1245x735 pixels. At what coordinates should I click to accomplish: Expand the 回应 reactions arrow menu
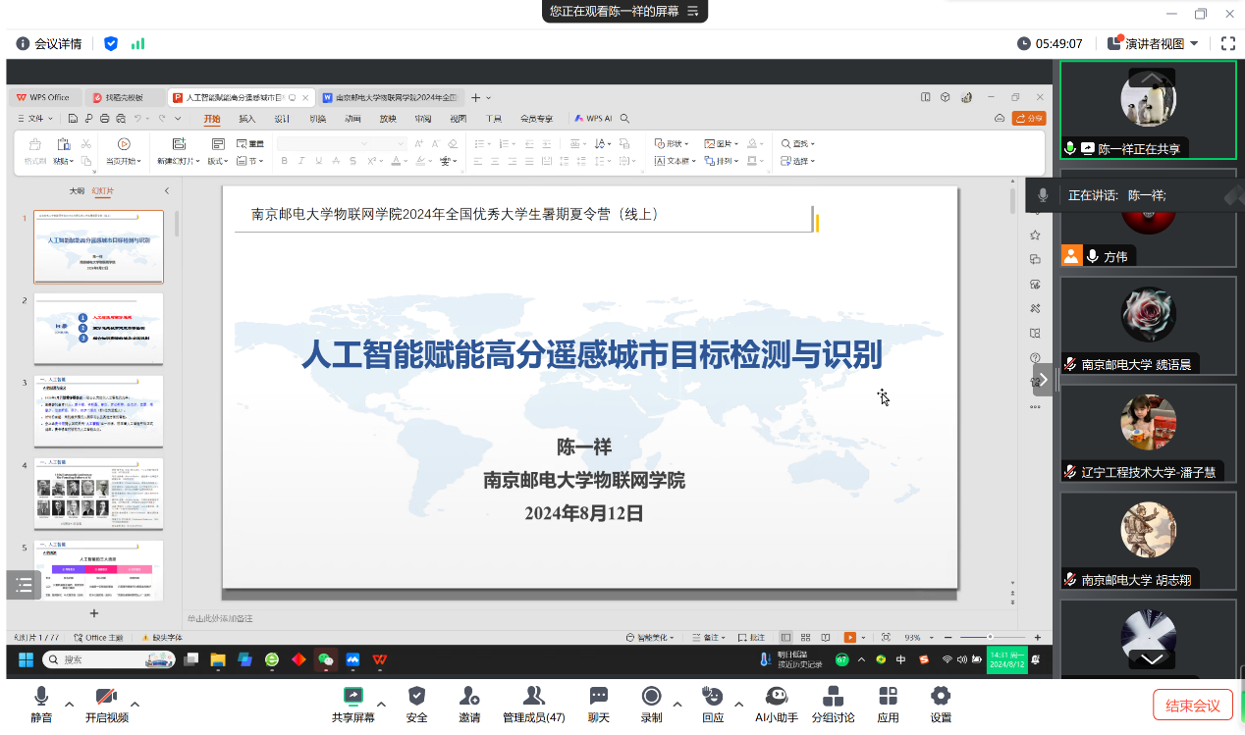738,704
